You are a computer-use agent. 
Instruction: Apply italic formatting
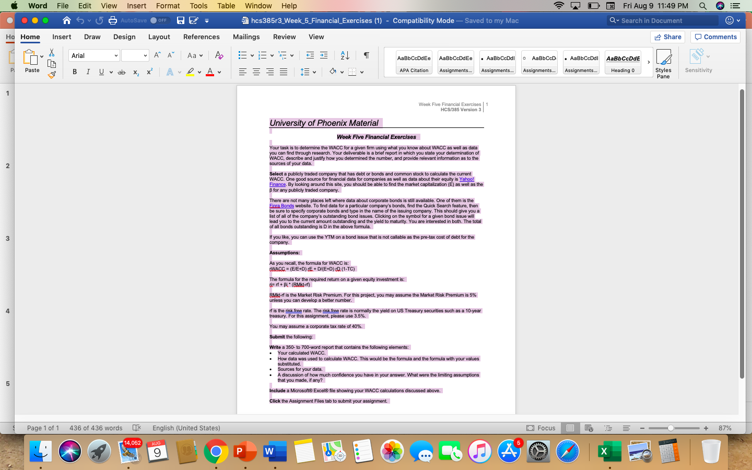(88, 72)
